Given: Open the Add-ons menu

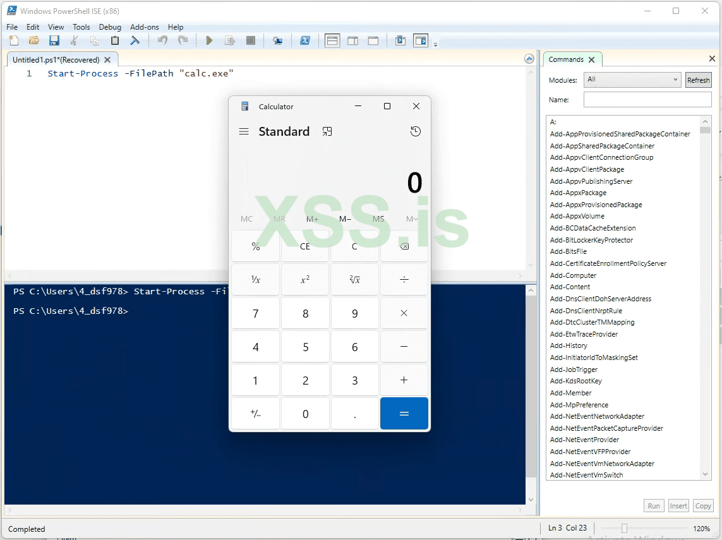Looking at the screenshot, I should tap(144, 27).
